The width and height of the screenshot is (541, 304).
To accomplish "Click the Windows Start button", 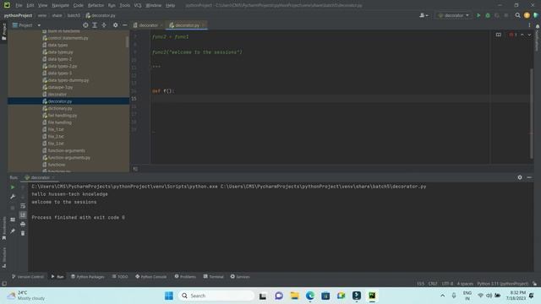I will pyautogui.click(x=169, y=296).
